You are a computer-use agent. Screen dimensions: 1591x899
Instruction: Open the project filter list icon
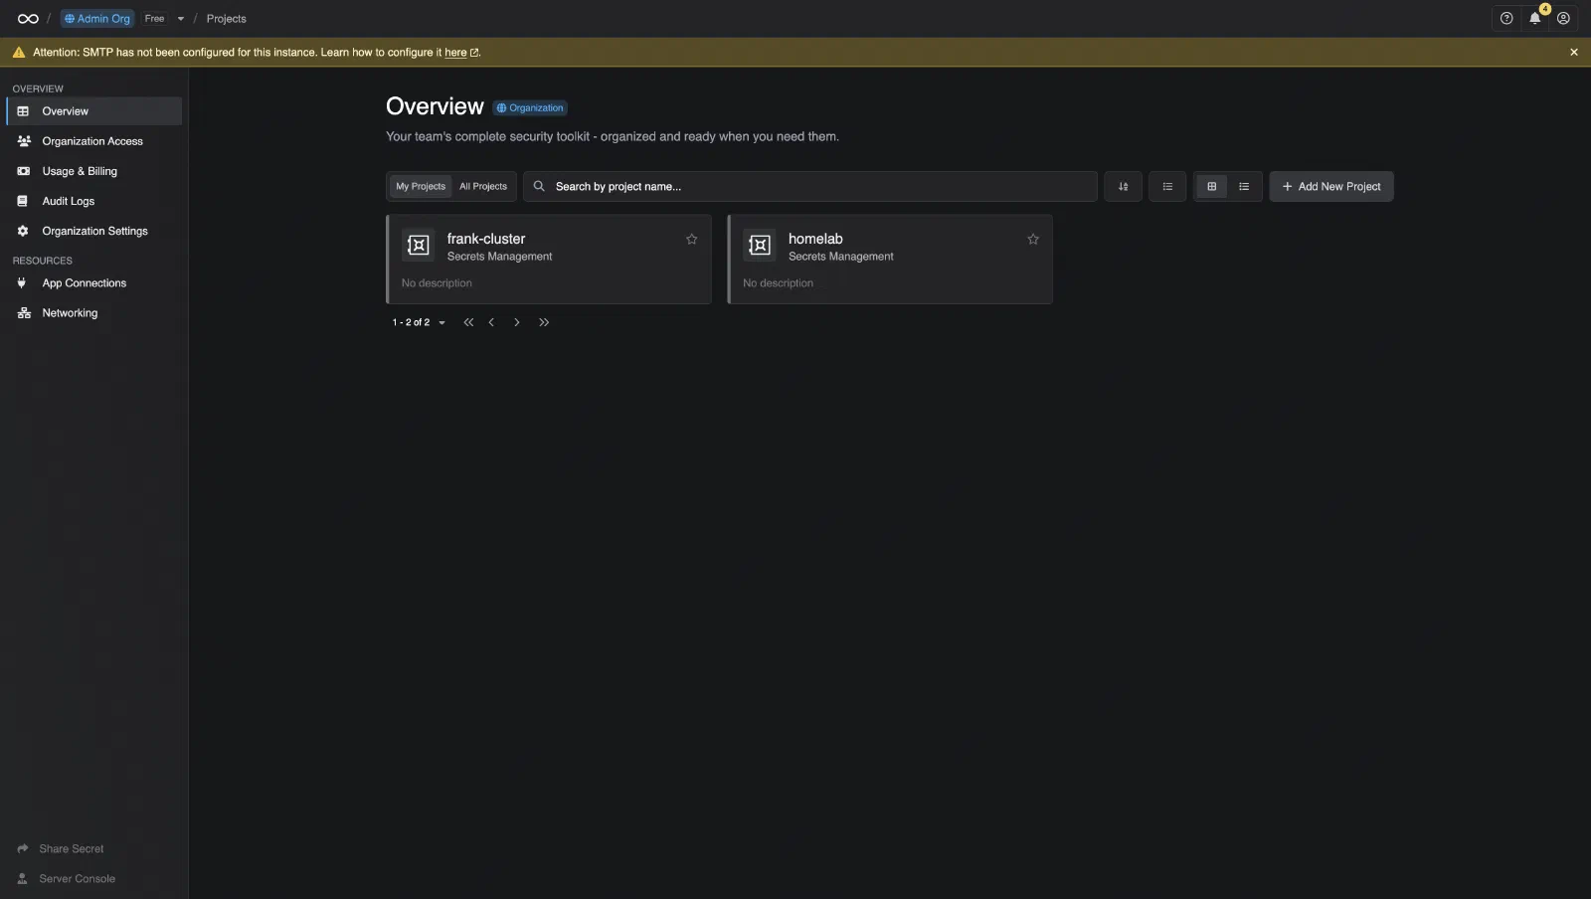point(1167,187)
